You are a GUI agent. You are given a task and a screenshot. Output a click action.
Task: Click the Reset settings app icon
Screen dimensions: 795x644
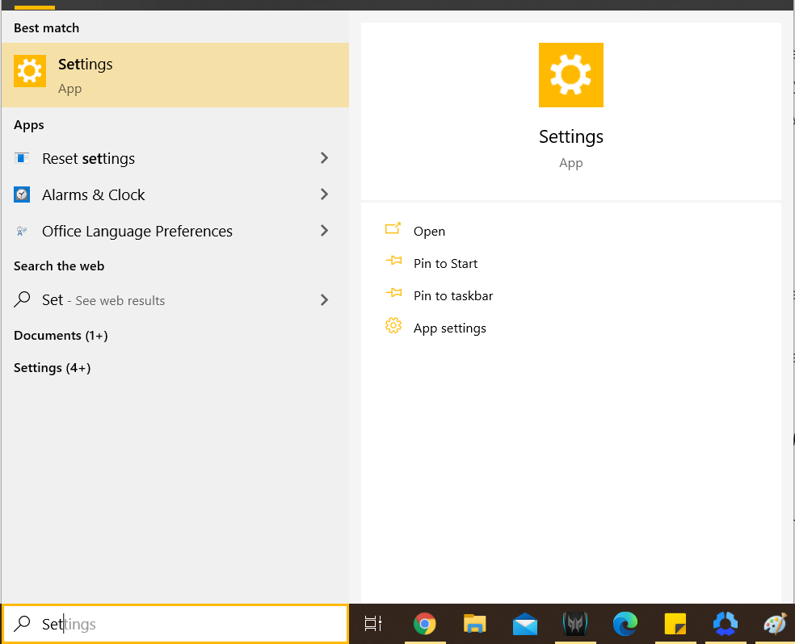(x=21, y=158)
